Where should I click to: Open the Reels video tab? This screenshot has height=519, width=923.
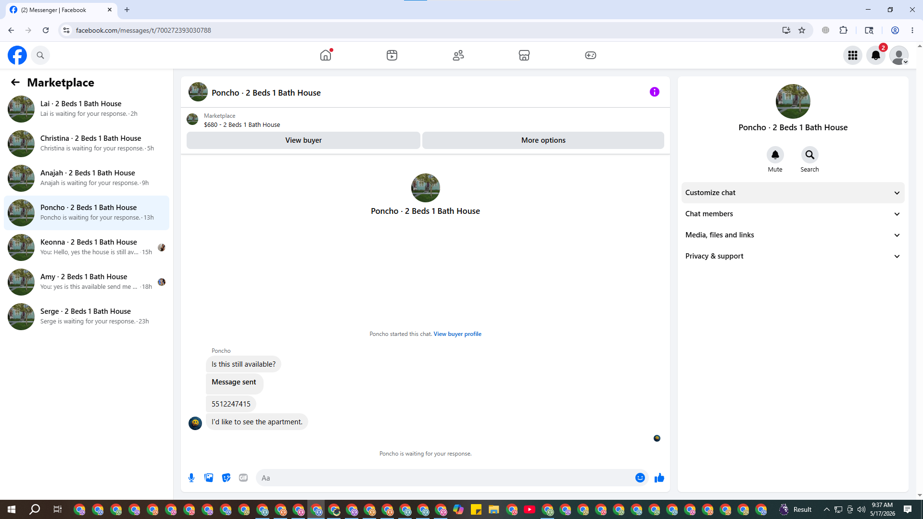pyautogui.click(x=392, y=55)
